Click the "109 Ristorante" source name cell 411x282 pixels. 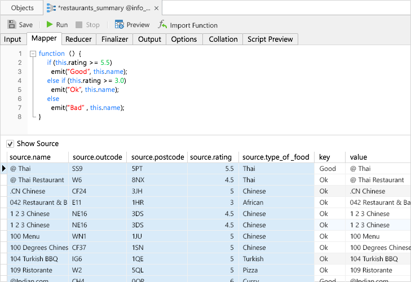pos(38,270)
